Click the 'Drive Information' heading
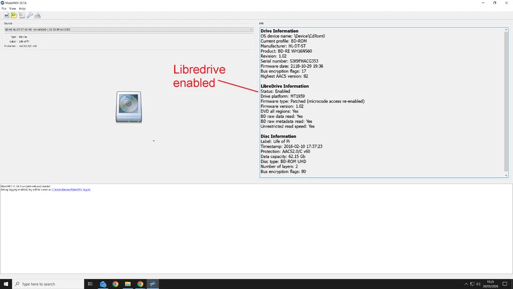 point(279,31)
